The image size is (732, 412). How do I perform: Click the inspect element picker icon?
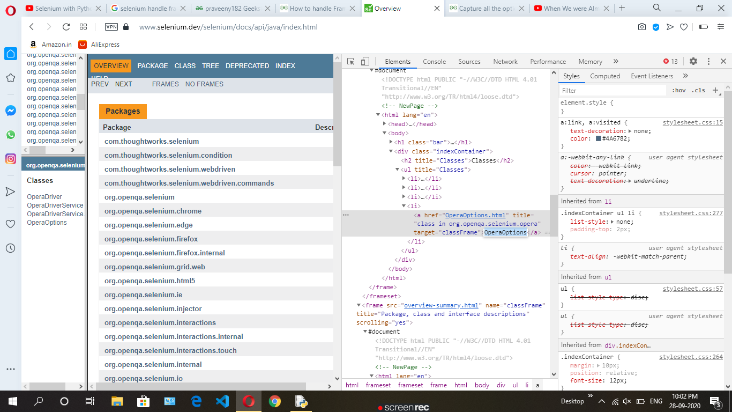[x=350, y=62]
